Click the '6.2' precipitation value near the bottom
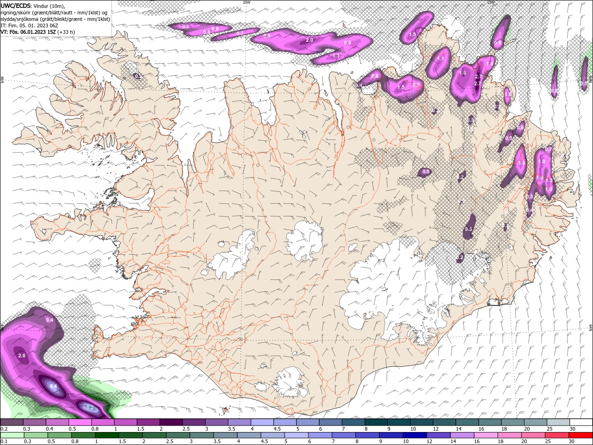This screenshot has height=445, width=593. coord(89,407)
